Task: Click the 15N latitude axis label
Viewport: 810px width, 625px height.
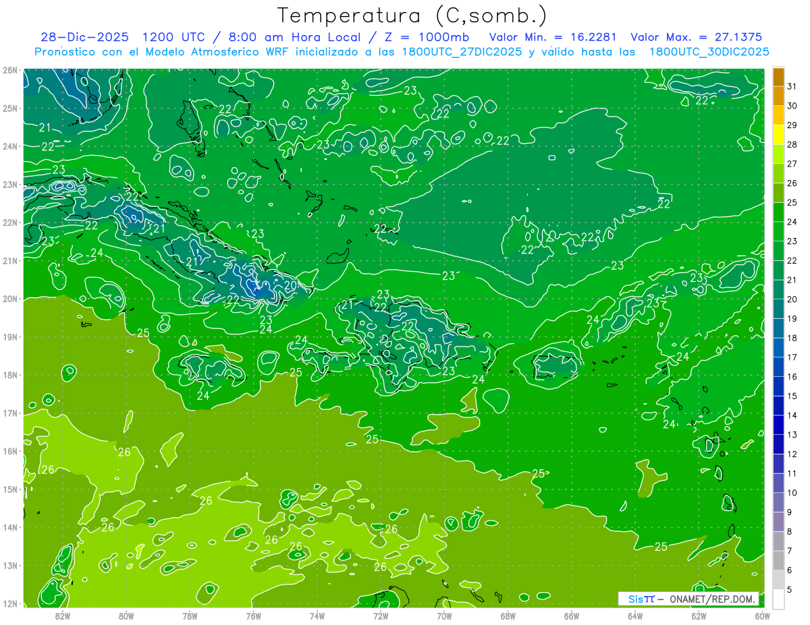Action: coord(9,489)
